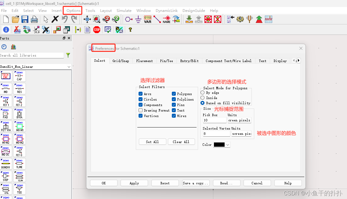
Task: Open the selected vertex Color picker
Action: [222, 145]
